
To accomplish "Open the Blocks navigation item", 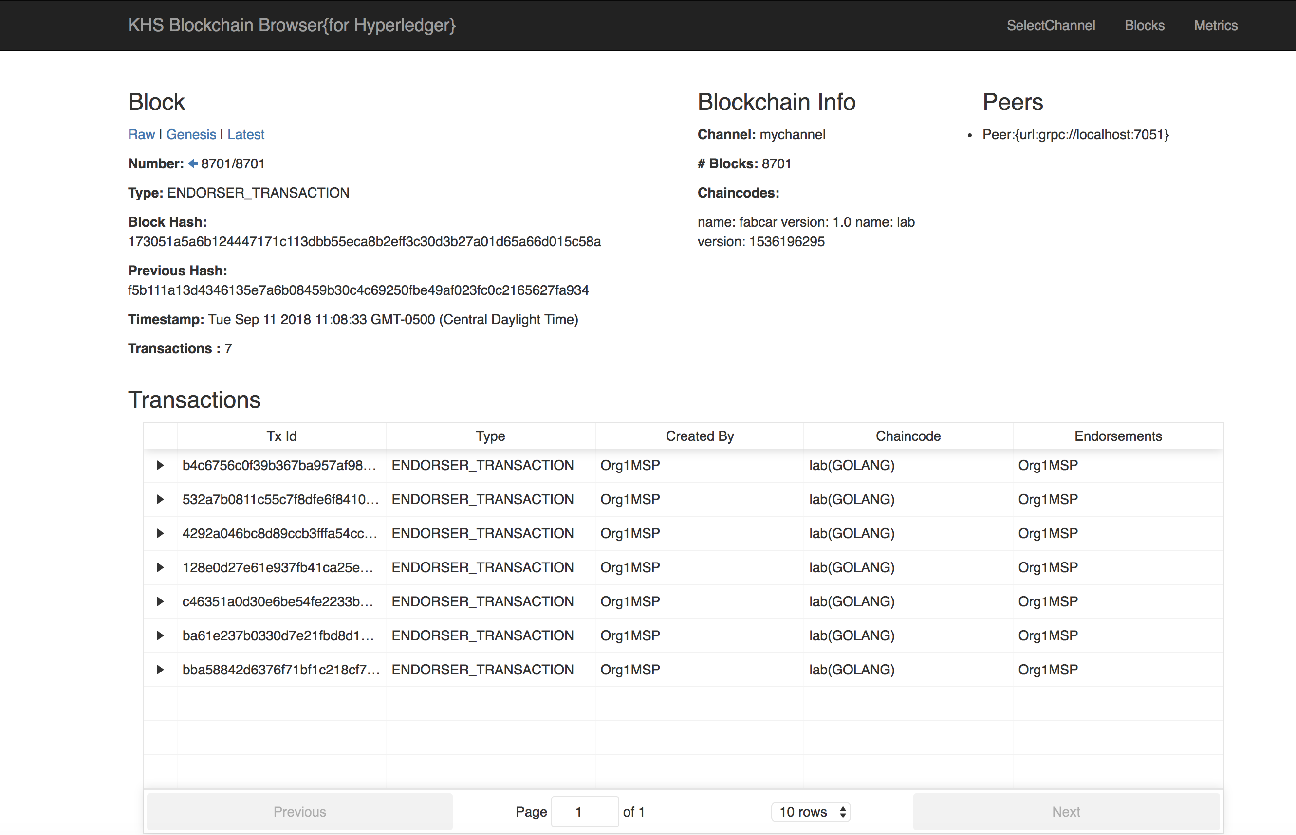I will click(x=1144, y=25).
